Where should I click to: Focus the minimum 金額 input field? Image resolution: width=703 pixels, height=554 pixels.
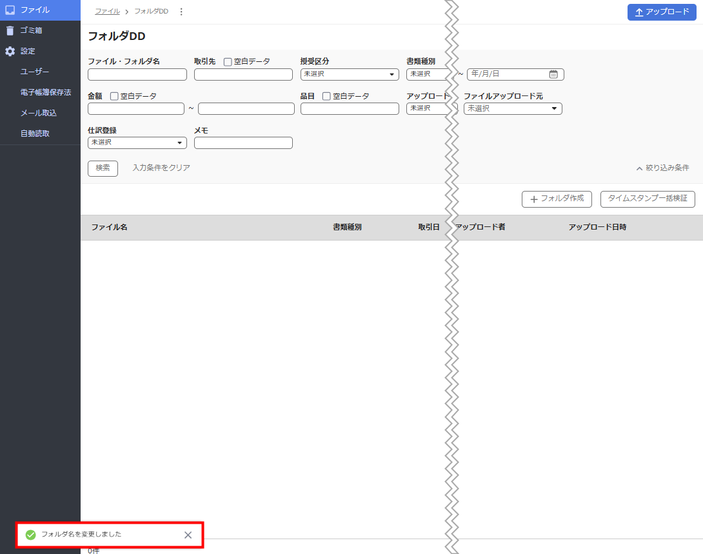136,108
